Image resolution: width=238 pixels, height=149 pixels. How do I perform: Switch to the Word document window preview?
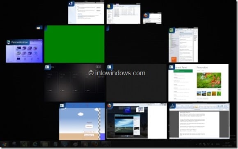199,121
